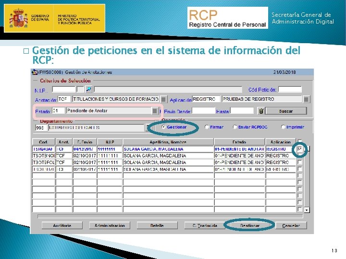Open the Anotación list of values button

[163, 99]
